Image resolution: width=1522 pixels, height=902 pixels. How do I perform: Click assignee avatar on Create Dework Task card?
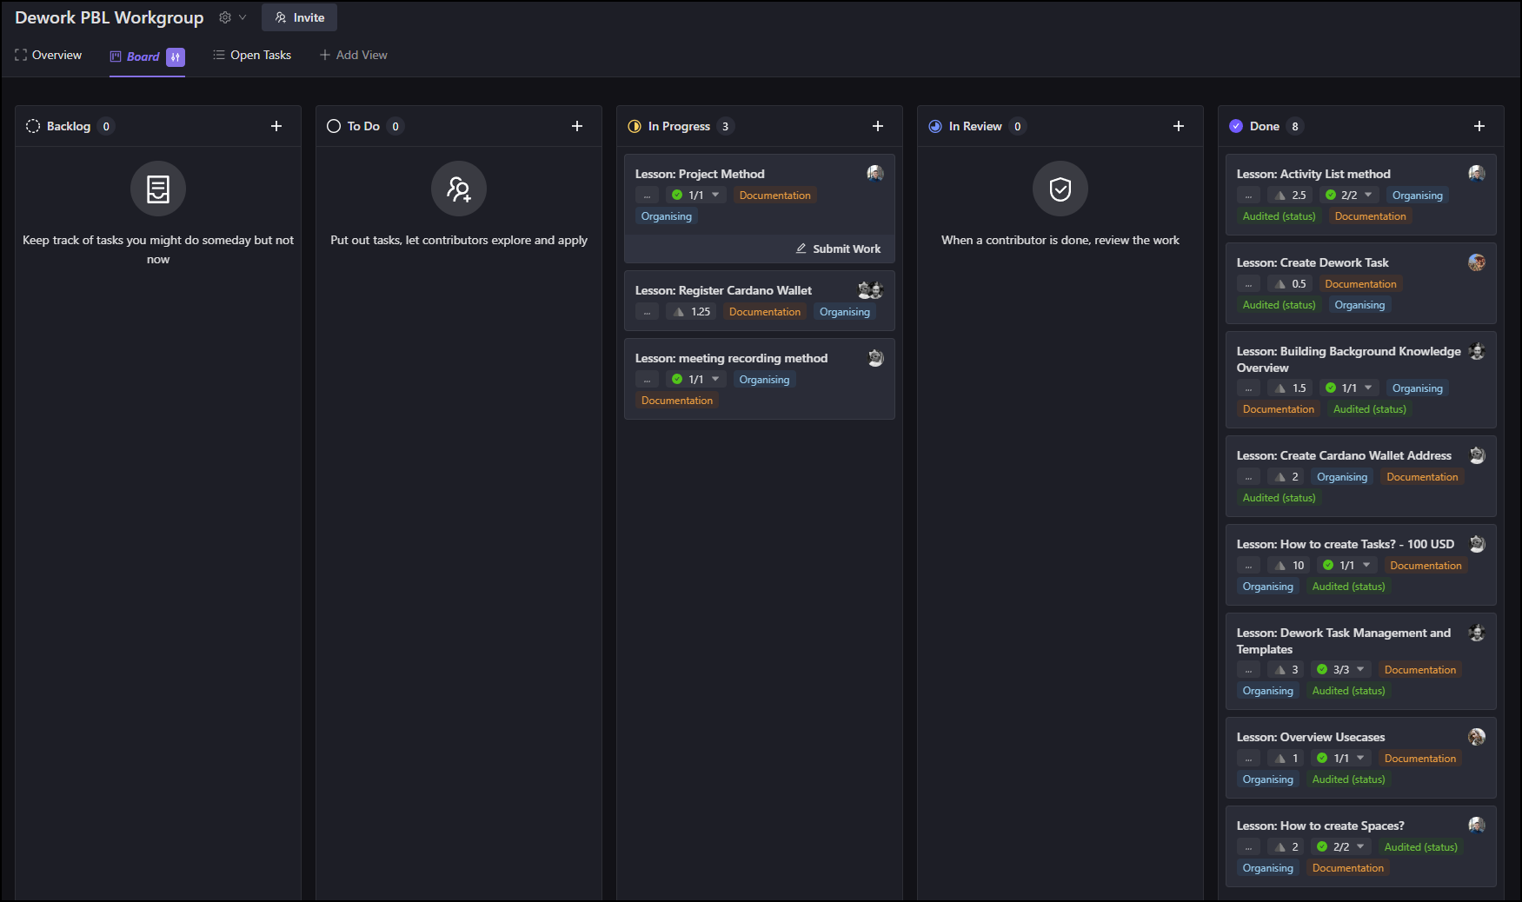click(x=1477, y=262)
